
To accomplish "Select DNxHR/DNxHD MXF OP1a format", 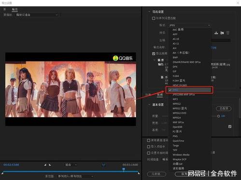I will click(x=186, y=62).
